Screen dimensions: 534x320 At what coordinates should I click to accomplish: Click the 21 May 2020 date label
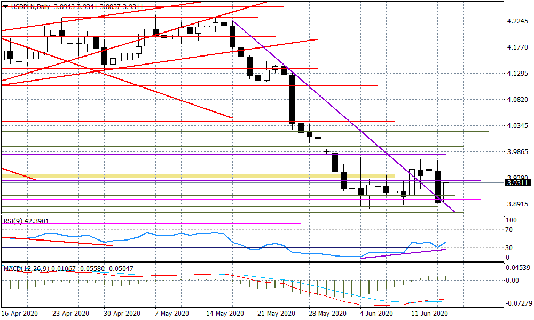coord(276,314)
